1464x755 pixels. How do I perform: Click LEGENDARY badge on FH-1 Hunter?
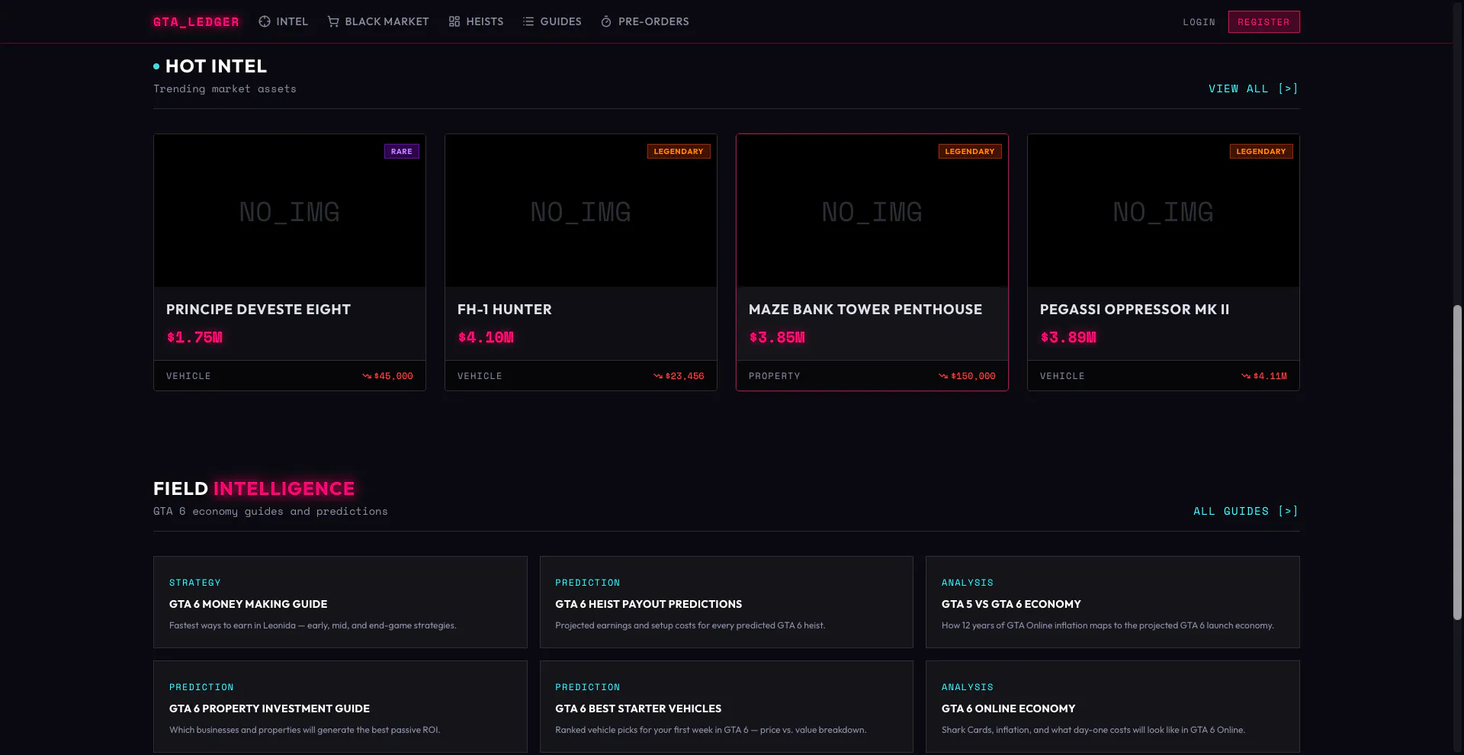(679, 151)
